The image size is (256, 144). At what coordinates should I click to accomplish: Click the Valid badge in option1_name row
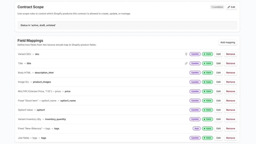coord(207,101)
